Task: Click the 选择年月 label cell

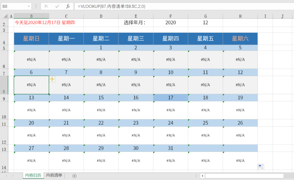Action: (136, 23)
